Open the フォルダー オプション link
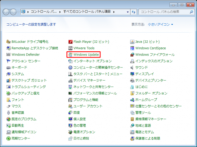Screen dimensions: 197x147 [x=151, y=93]
